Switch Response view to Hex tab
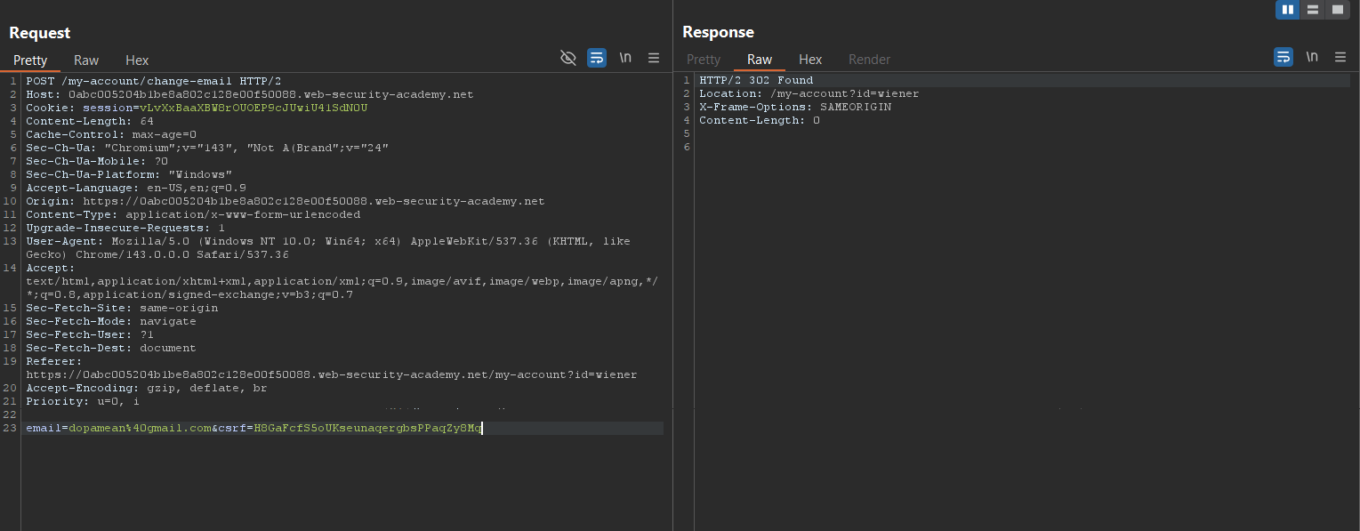 tap(810, 60)
